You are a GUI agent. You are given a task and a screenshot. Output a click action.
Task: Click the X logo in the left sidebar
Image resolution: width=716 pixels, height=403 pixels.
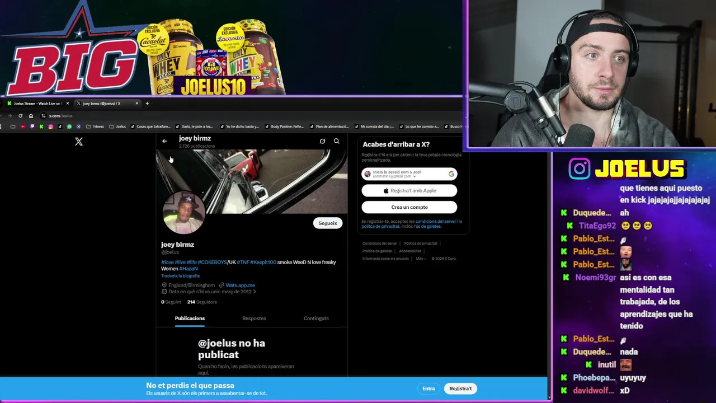click(x=79, y=142)
